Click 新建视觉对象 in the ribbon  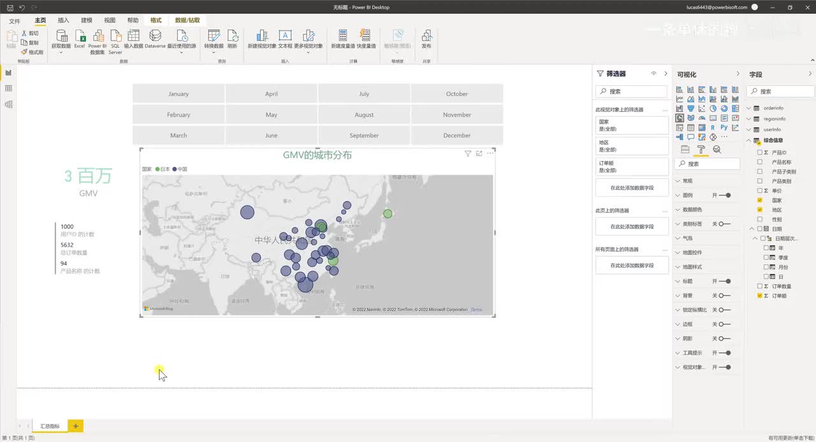[262, 39]
